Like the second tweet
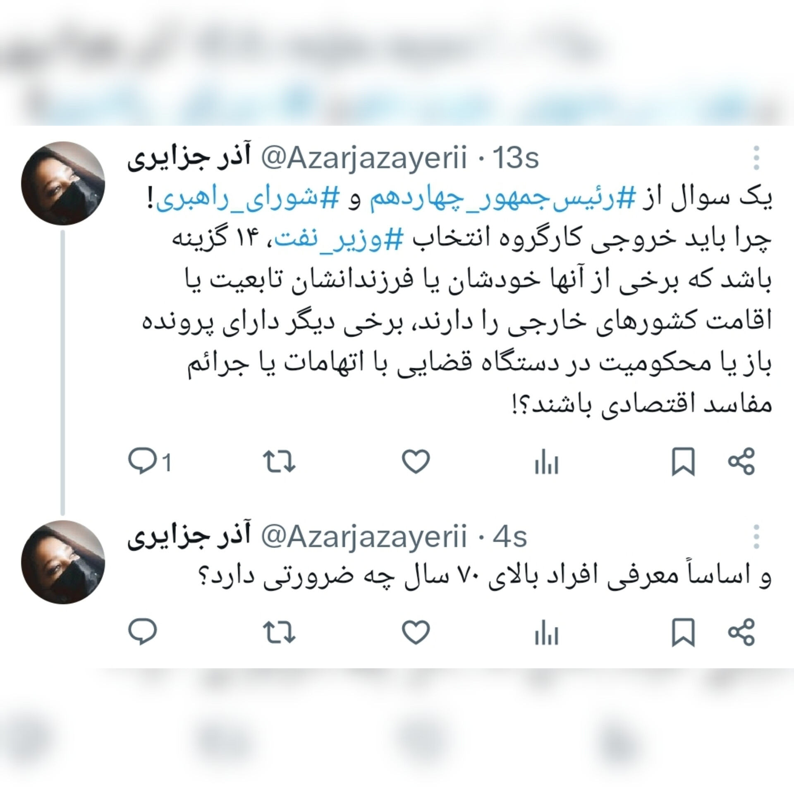This screenshot has height=794, width=794. 416,632
